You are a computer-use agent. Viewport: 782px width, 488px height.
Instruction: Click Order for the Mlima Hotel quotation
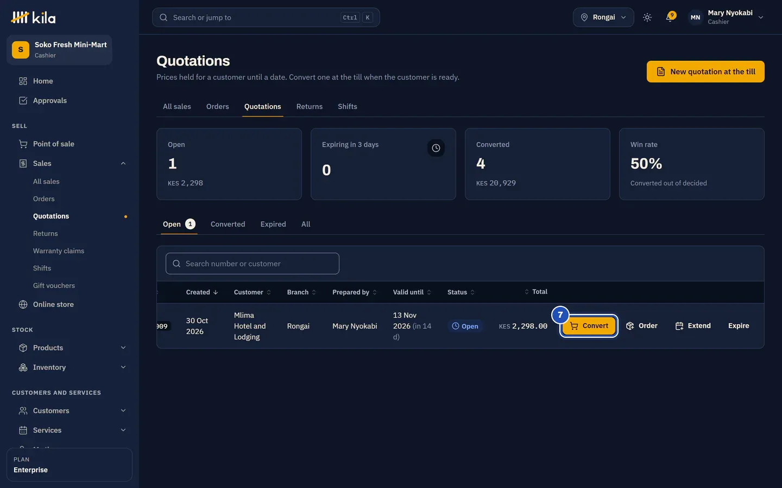642,326
